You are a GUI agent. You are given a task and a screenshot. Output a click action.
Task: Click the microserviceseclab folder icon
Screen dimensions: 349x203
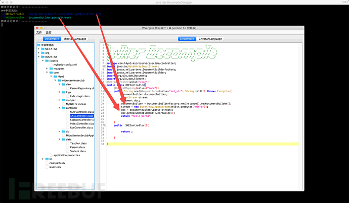pos(59,81)
